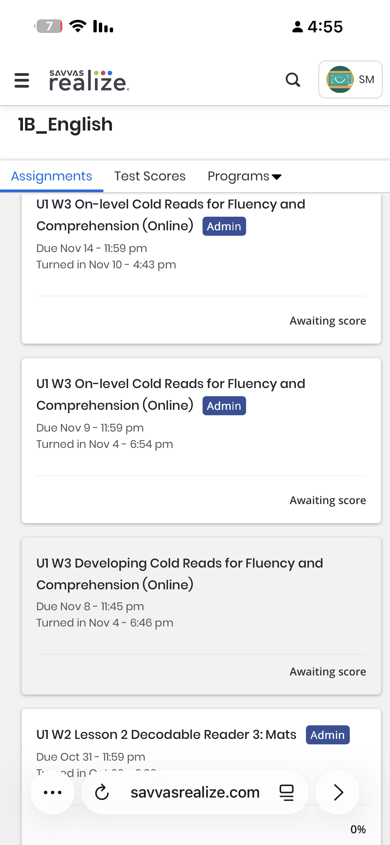Open the search magnifier icon
The width and height of the screenshot is (390, 845).
[293, 80]
